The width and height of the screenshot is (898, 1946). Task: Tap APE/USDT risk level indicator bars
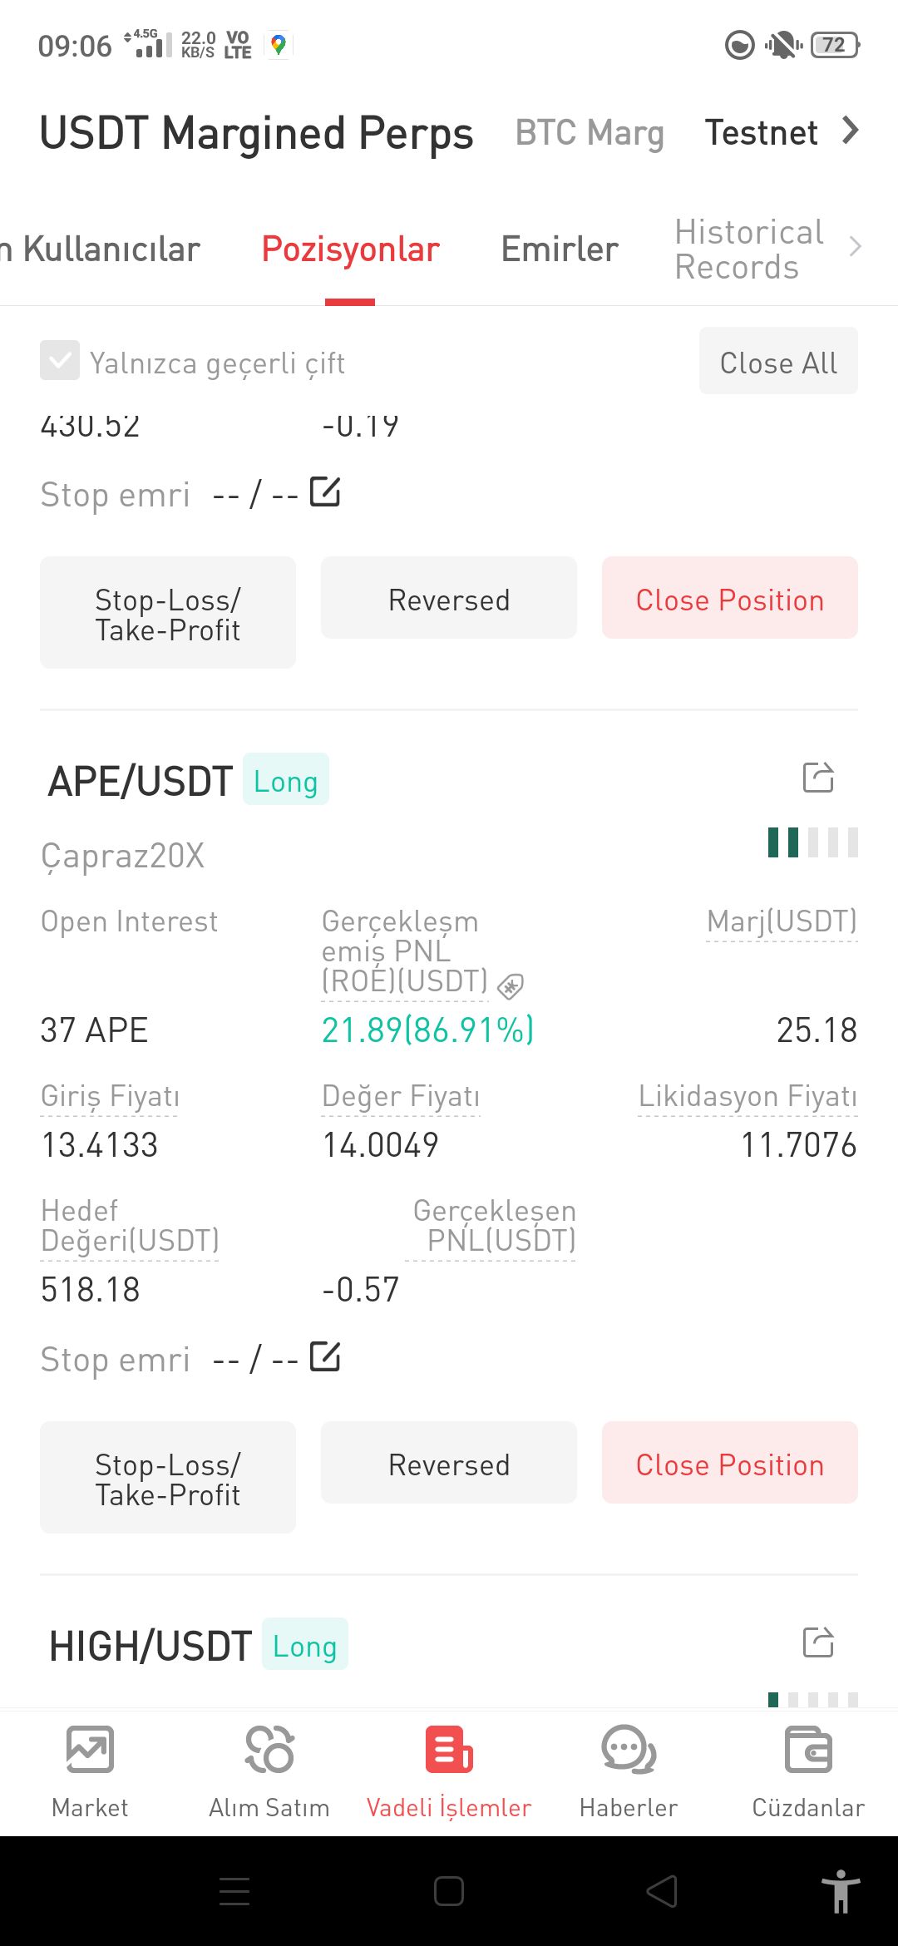point(813,842)
